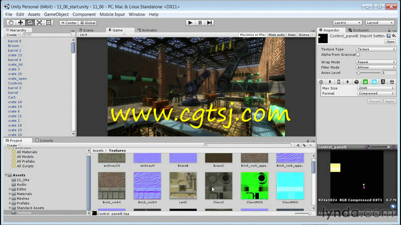The width and height of the screenshot is (401, 225).
Task: Open the Component menu
Action: (84, 14)
